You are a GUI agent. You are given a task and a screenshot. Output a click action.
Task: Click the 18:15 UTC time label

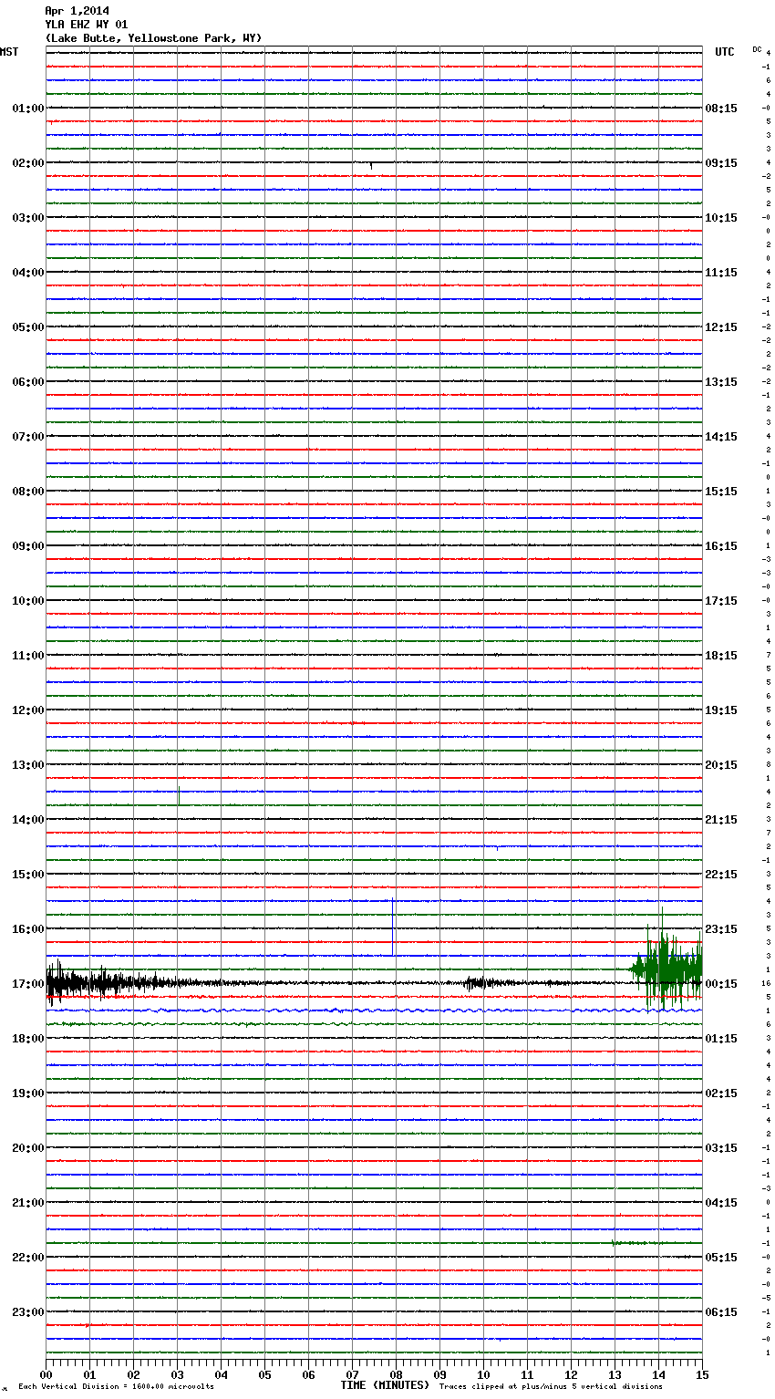[721, 656]
